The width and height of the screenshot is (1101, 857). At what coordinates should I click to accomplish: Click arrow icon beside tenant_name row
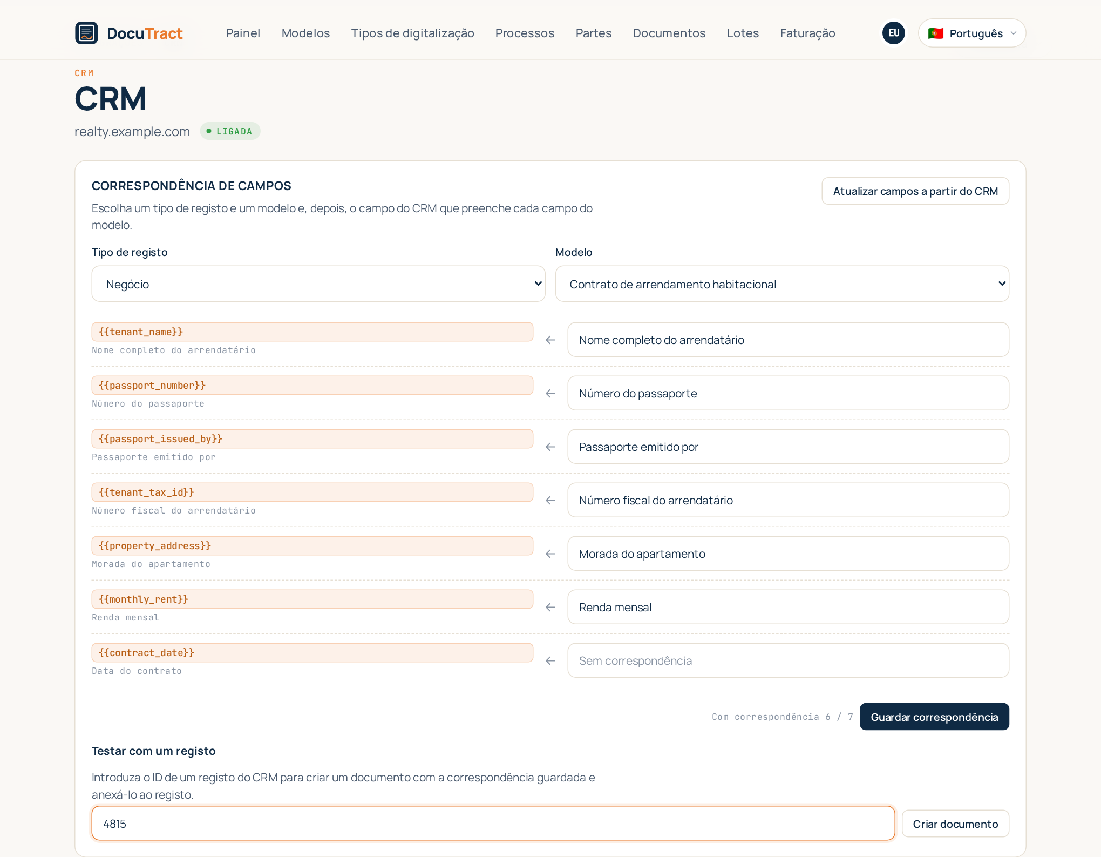click(550, 340)
